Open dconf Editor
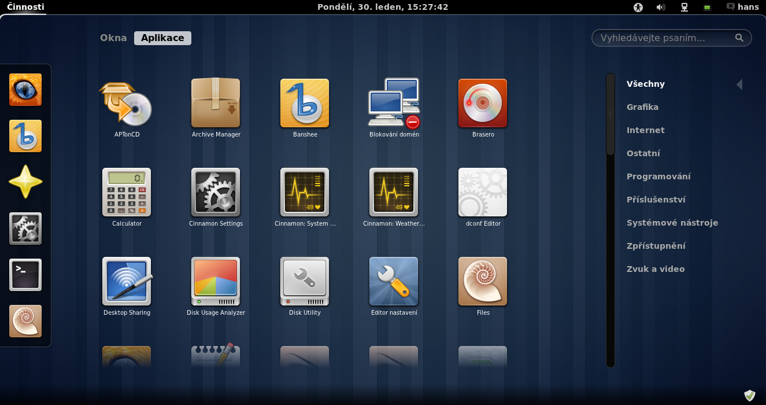Screen dimensions: 766x405 483,197
